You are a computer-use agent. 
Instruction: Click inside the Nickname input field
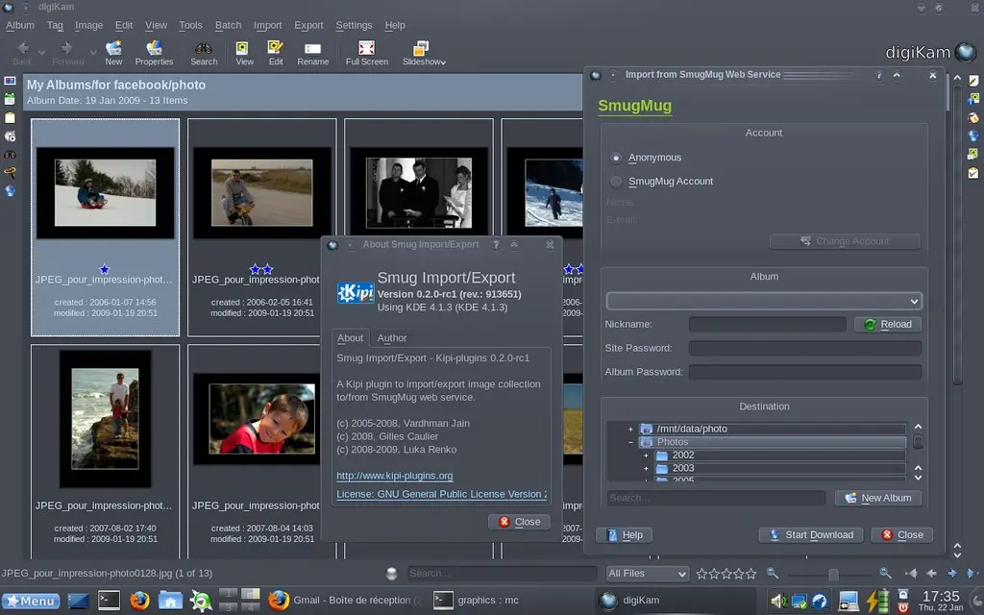(x=766, y=324)
